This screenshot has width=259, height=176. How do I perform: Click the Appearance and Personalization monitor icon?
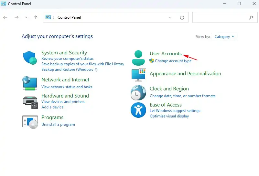coord(139,75)
